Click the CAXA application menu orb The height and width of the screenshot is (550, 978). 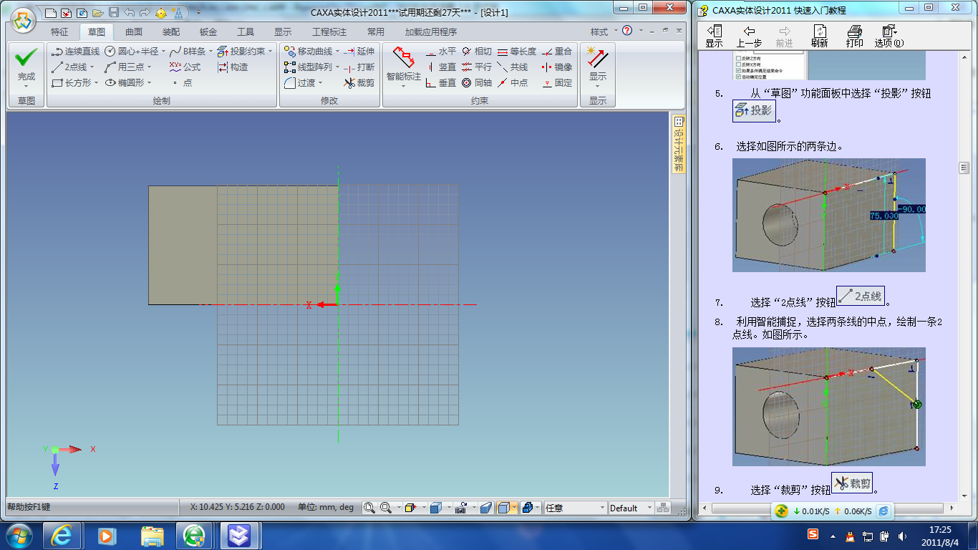(23, 20)
